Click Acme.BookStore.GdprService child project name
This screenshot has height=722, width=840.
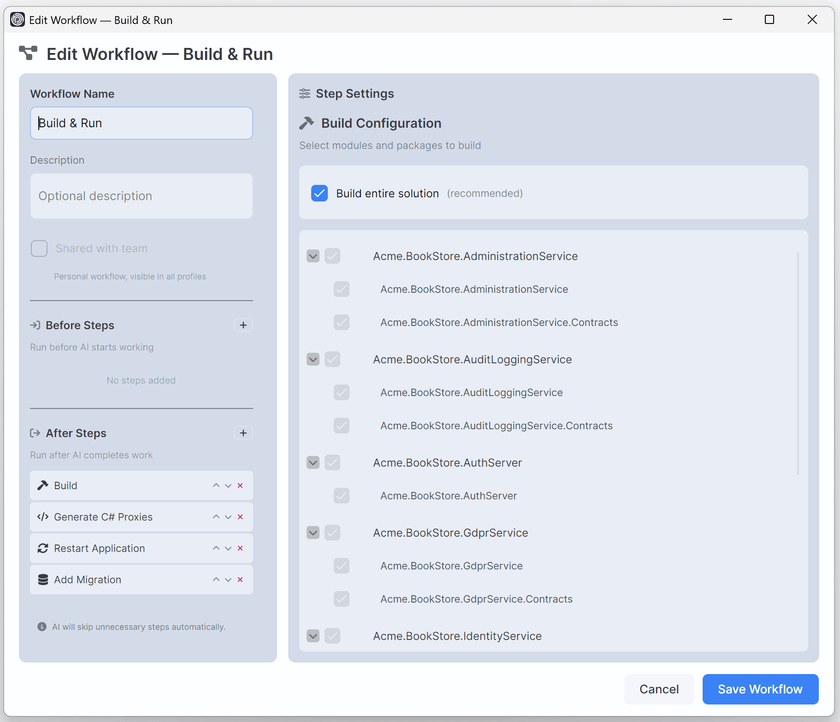pos(451,566)
